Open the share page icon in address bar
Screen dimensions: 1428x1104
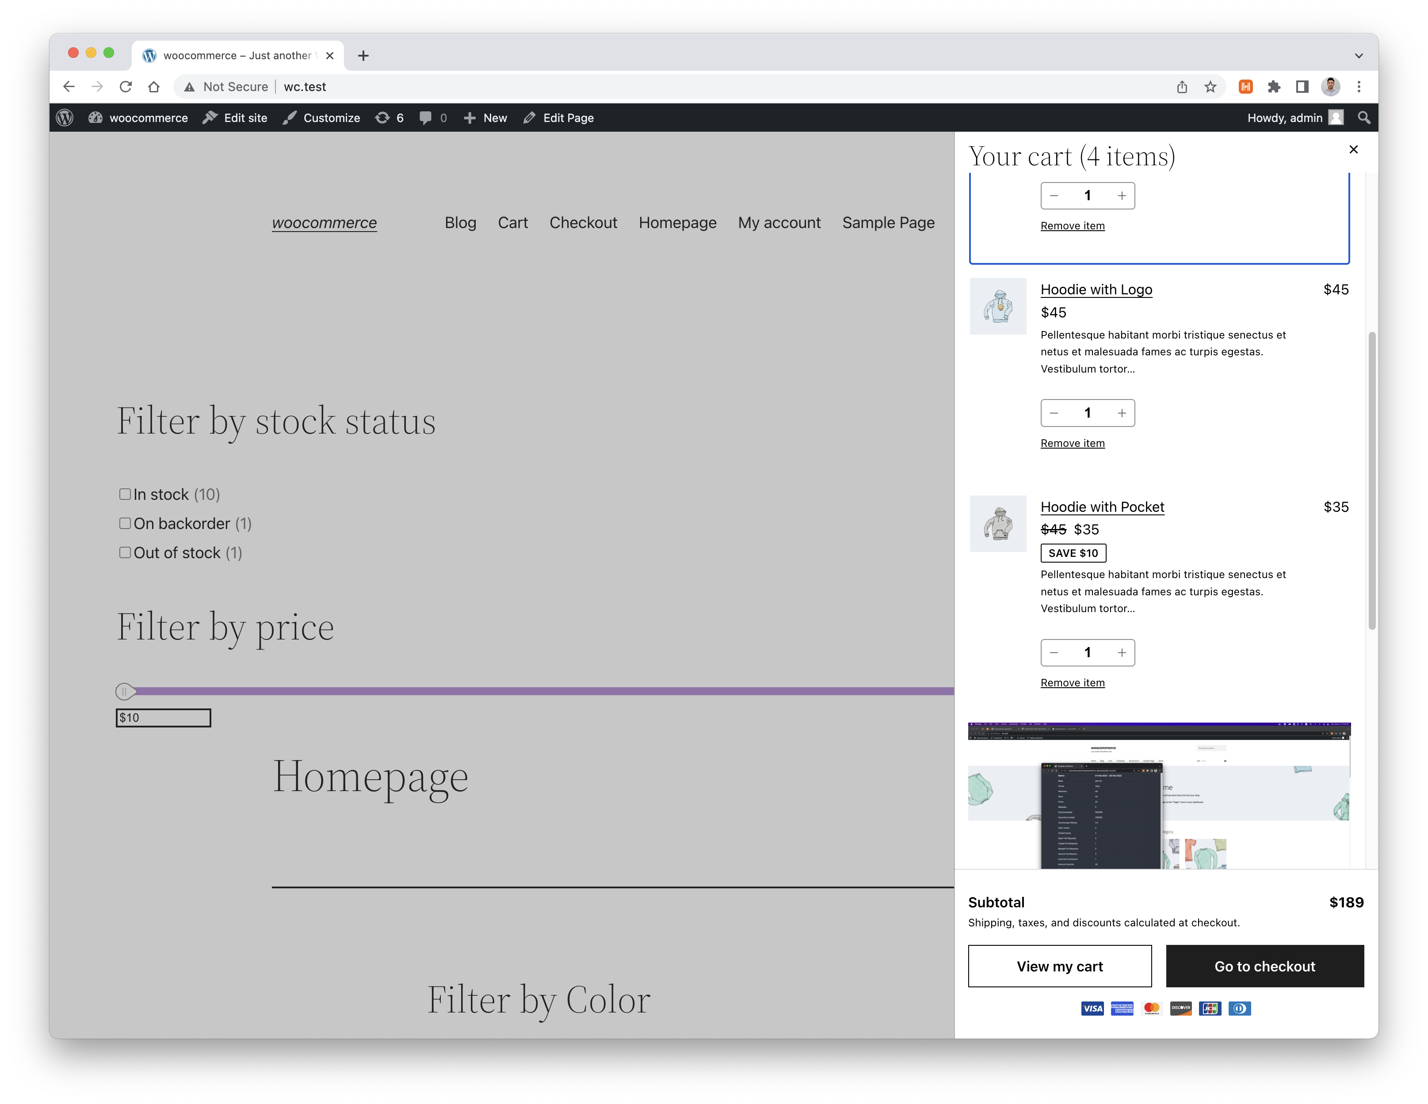[x=1181, y=86]
